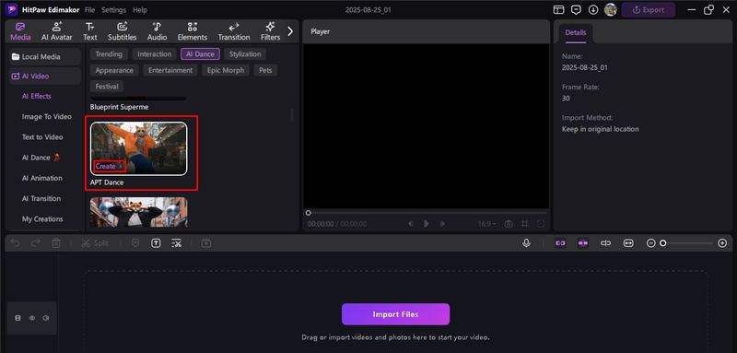Select the Appearance category chip

pyautogui.click(x=114, y=70)
